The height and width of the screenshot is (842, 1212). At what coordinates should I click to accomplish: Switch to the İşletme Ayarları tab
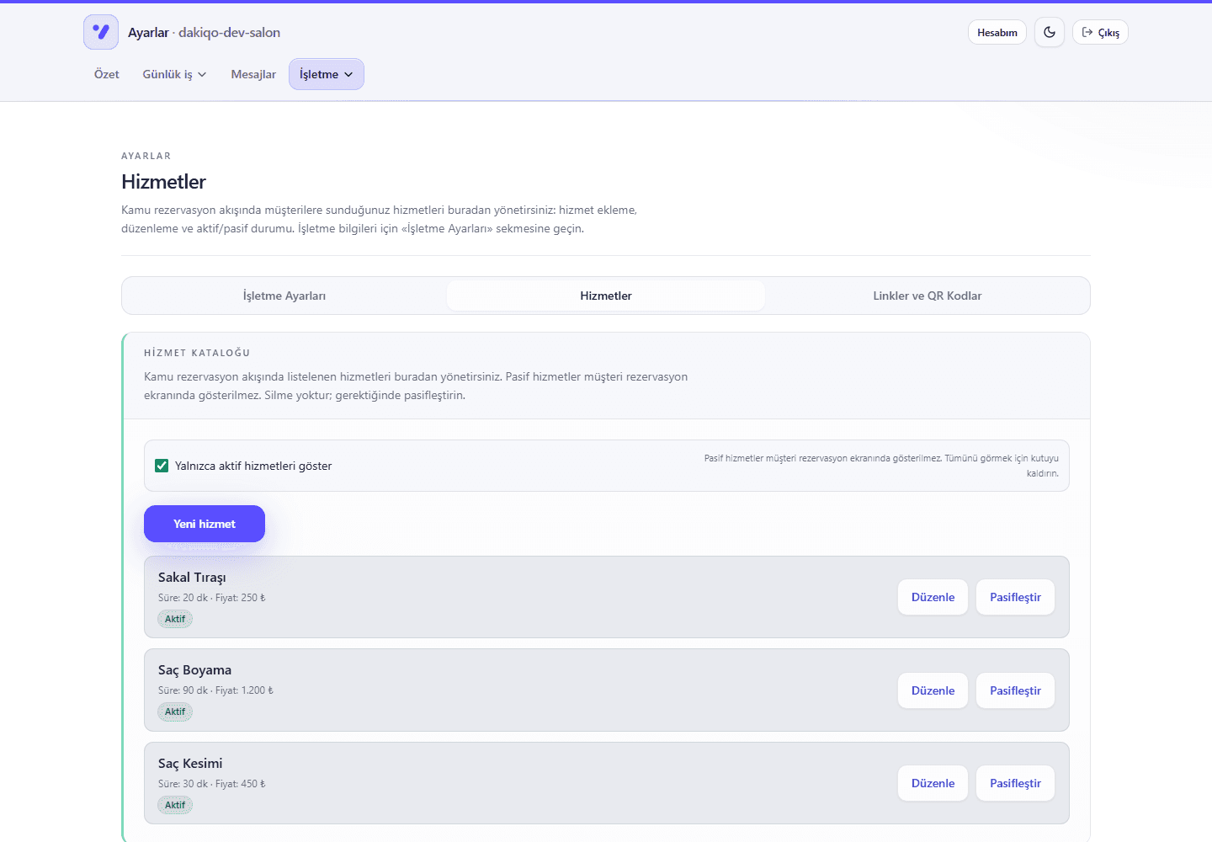pos(284,296)
